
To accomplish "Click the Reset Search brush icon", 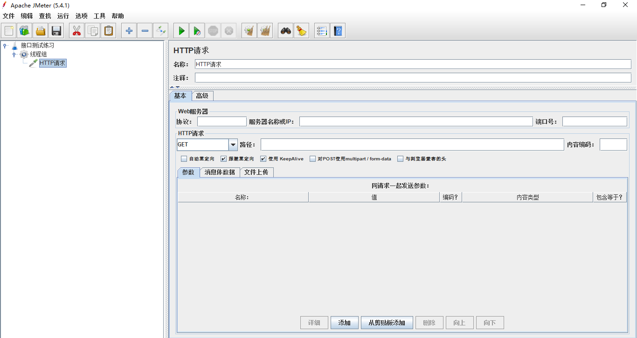I will [302, 31].
